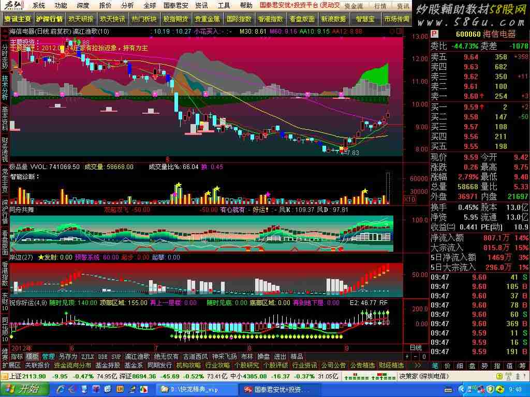
Task: Click the 热门板块 toolbar button
Action: (144, 19)
